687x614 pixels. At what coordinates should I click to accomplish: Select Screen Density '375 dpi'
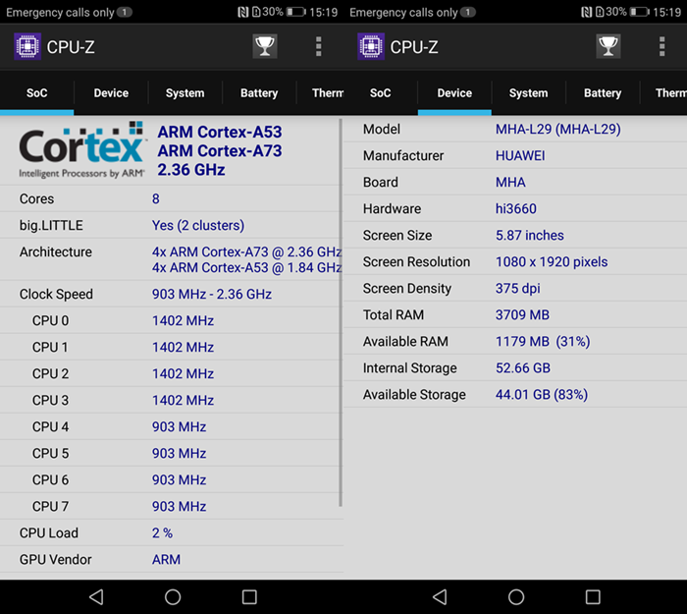(517, 288)
